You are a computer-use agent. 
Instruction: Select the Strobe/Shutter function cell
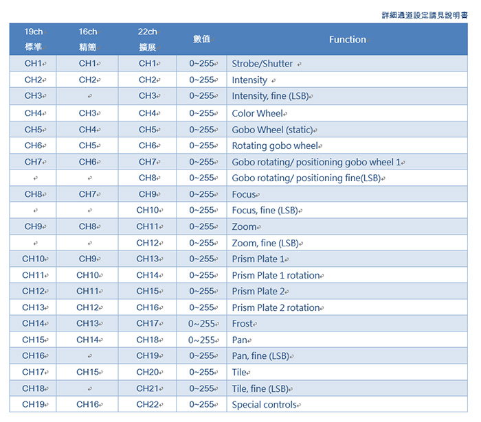coord(262,64)
